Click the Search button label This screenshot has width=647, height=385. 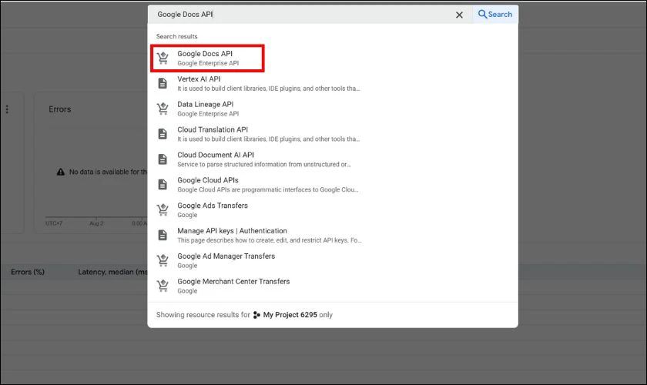(x=500, y=15)
